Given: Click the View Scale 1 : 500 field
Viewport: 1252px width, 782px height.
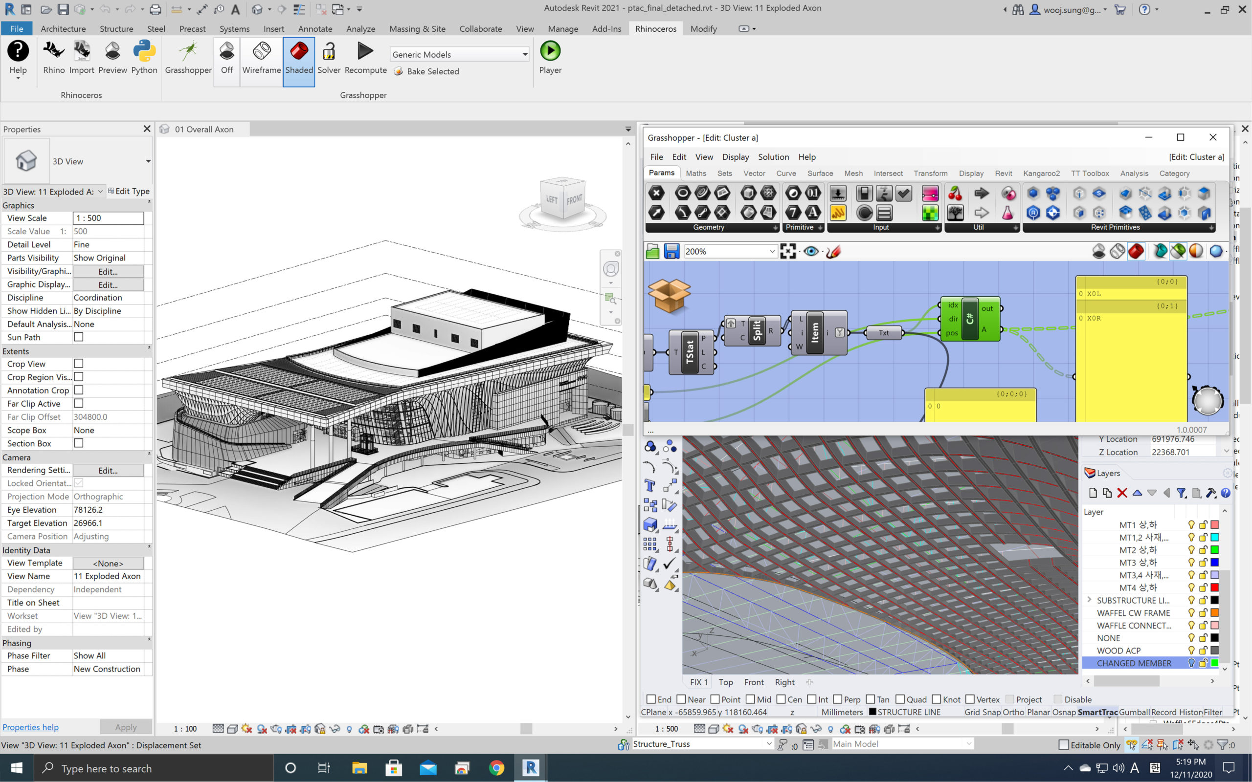Looking at the screenshot, I should coord(108,218).
